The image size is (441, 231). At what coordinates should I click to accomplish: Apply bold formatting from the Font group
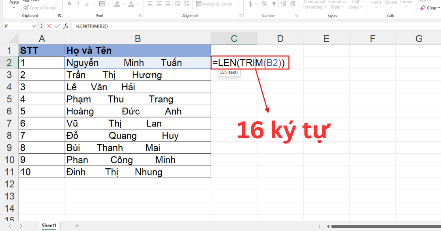(69, 4)
